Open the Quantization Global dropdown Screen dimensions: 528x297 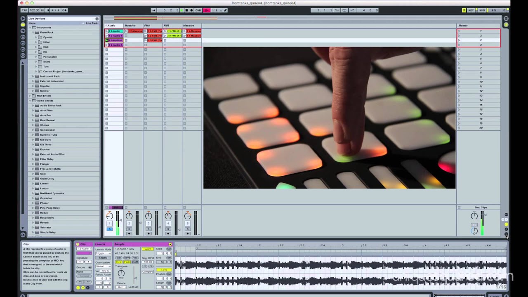click(x=103, y=266)
